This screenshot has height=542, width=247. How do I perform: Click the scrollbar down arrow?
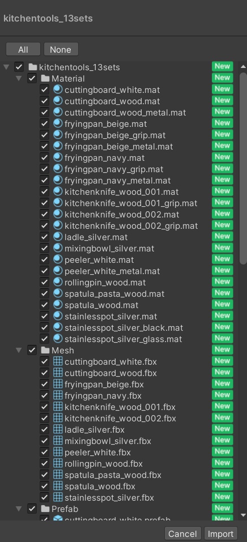tap(243, 515)
